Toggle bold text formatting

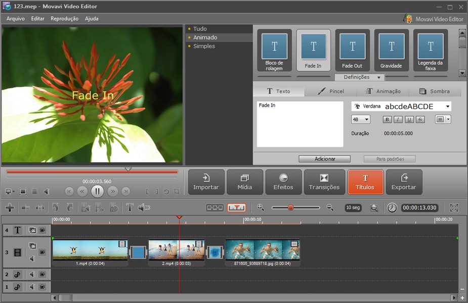coord(387,120)
